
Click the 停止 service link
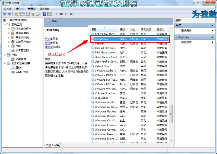[x=47, y=39]
